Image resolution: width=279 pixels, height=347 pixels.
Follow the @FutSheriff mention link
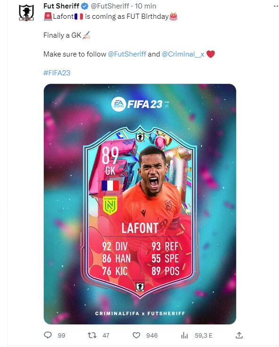point(127,54)
